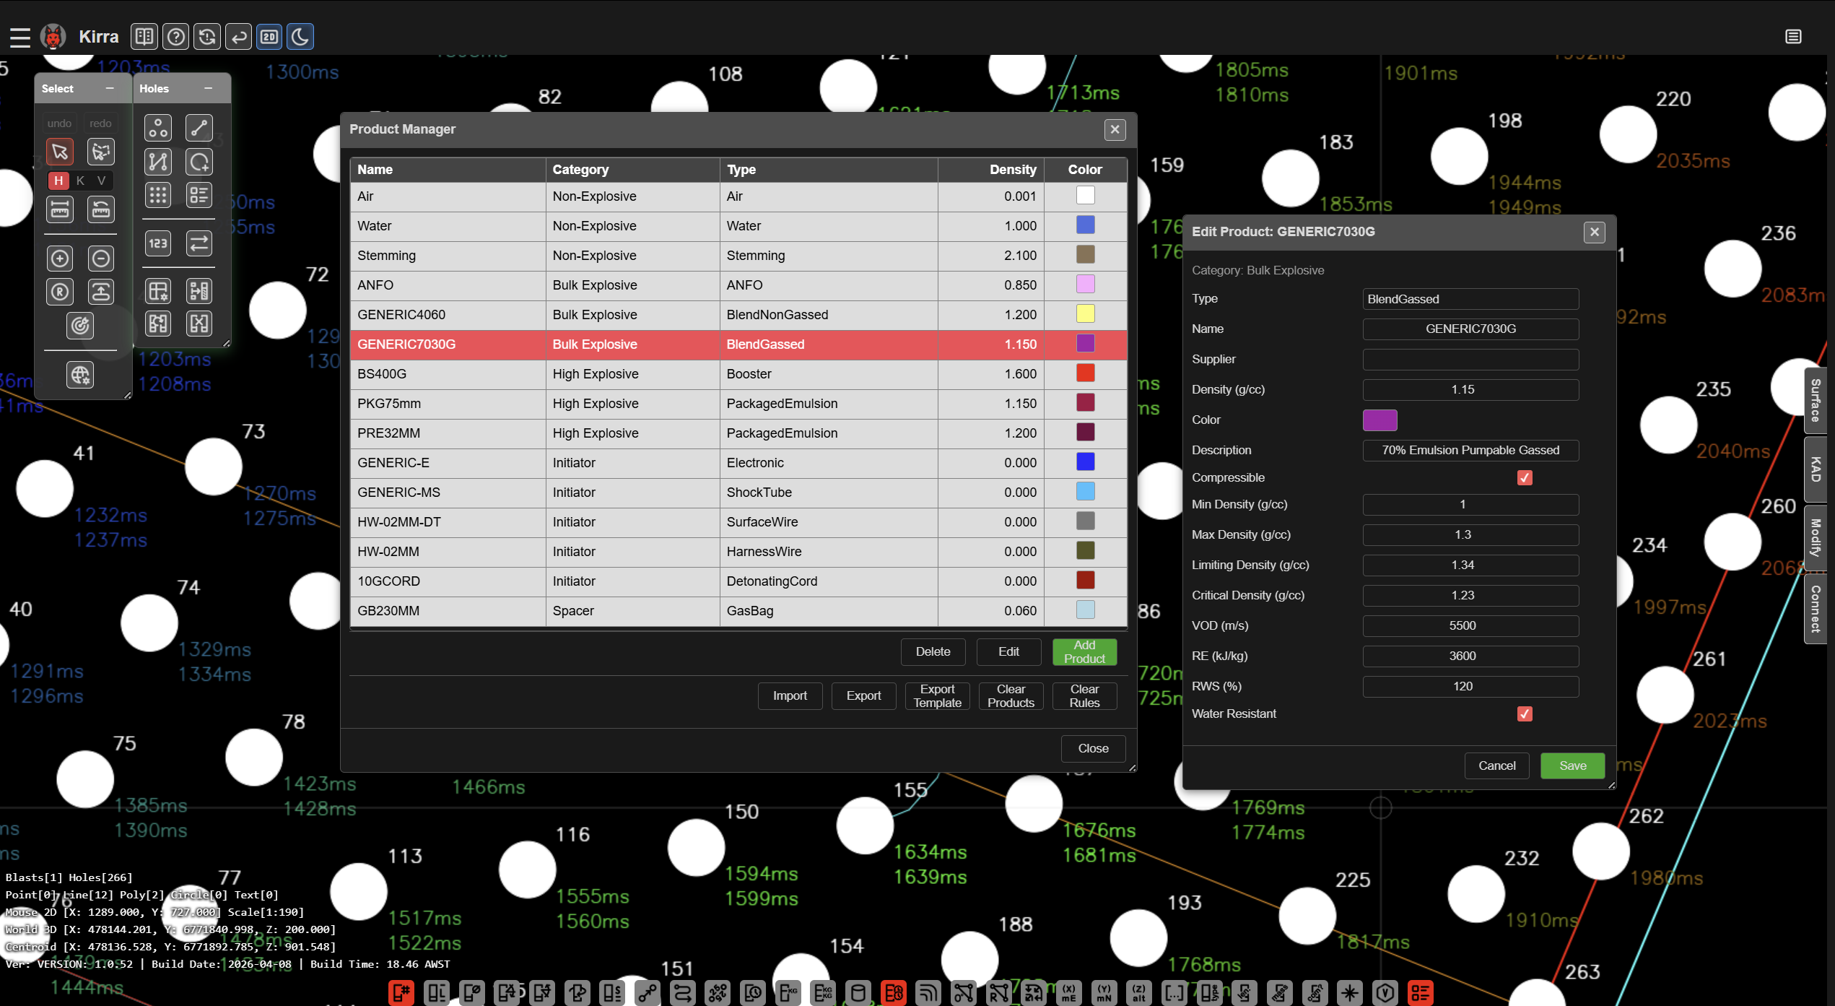Click the add circle hole tool
This screenshot has height=1006, width=1835.
199,162
